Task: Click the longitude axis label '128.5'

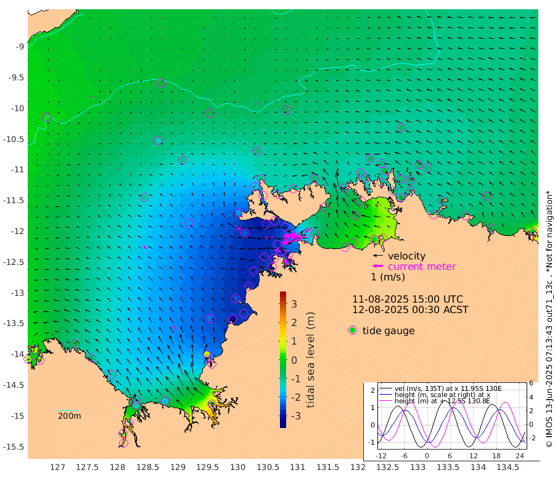Action: click(147, 467)
